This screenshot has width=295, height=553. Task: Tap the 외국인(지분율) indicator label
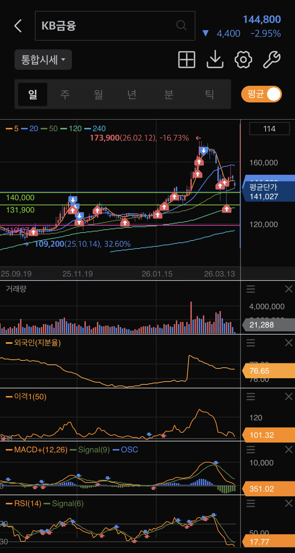33,342
